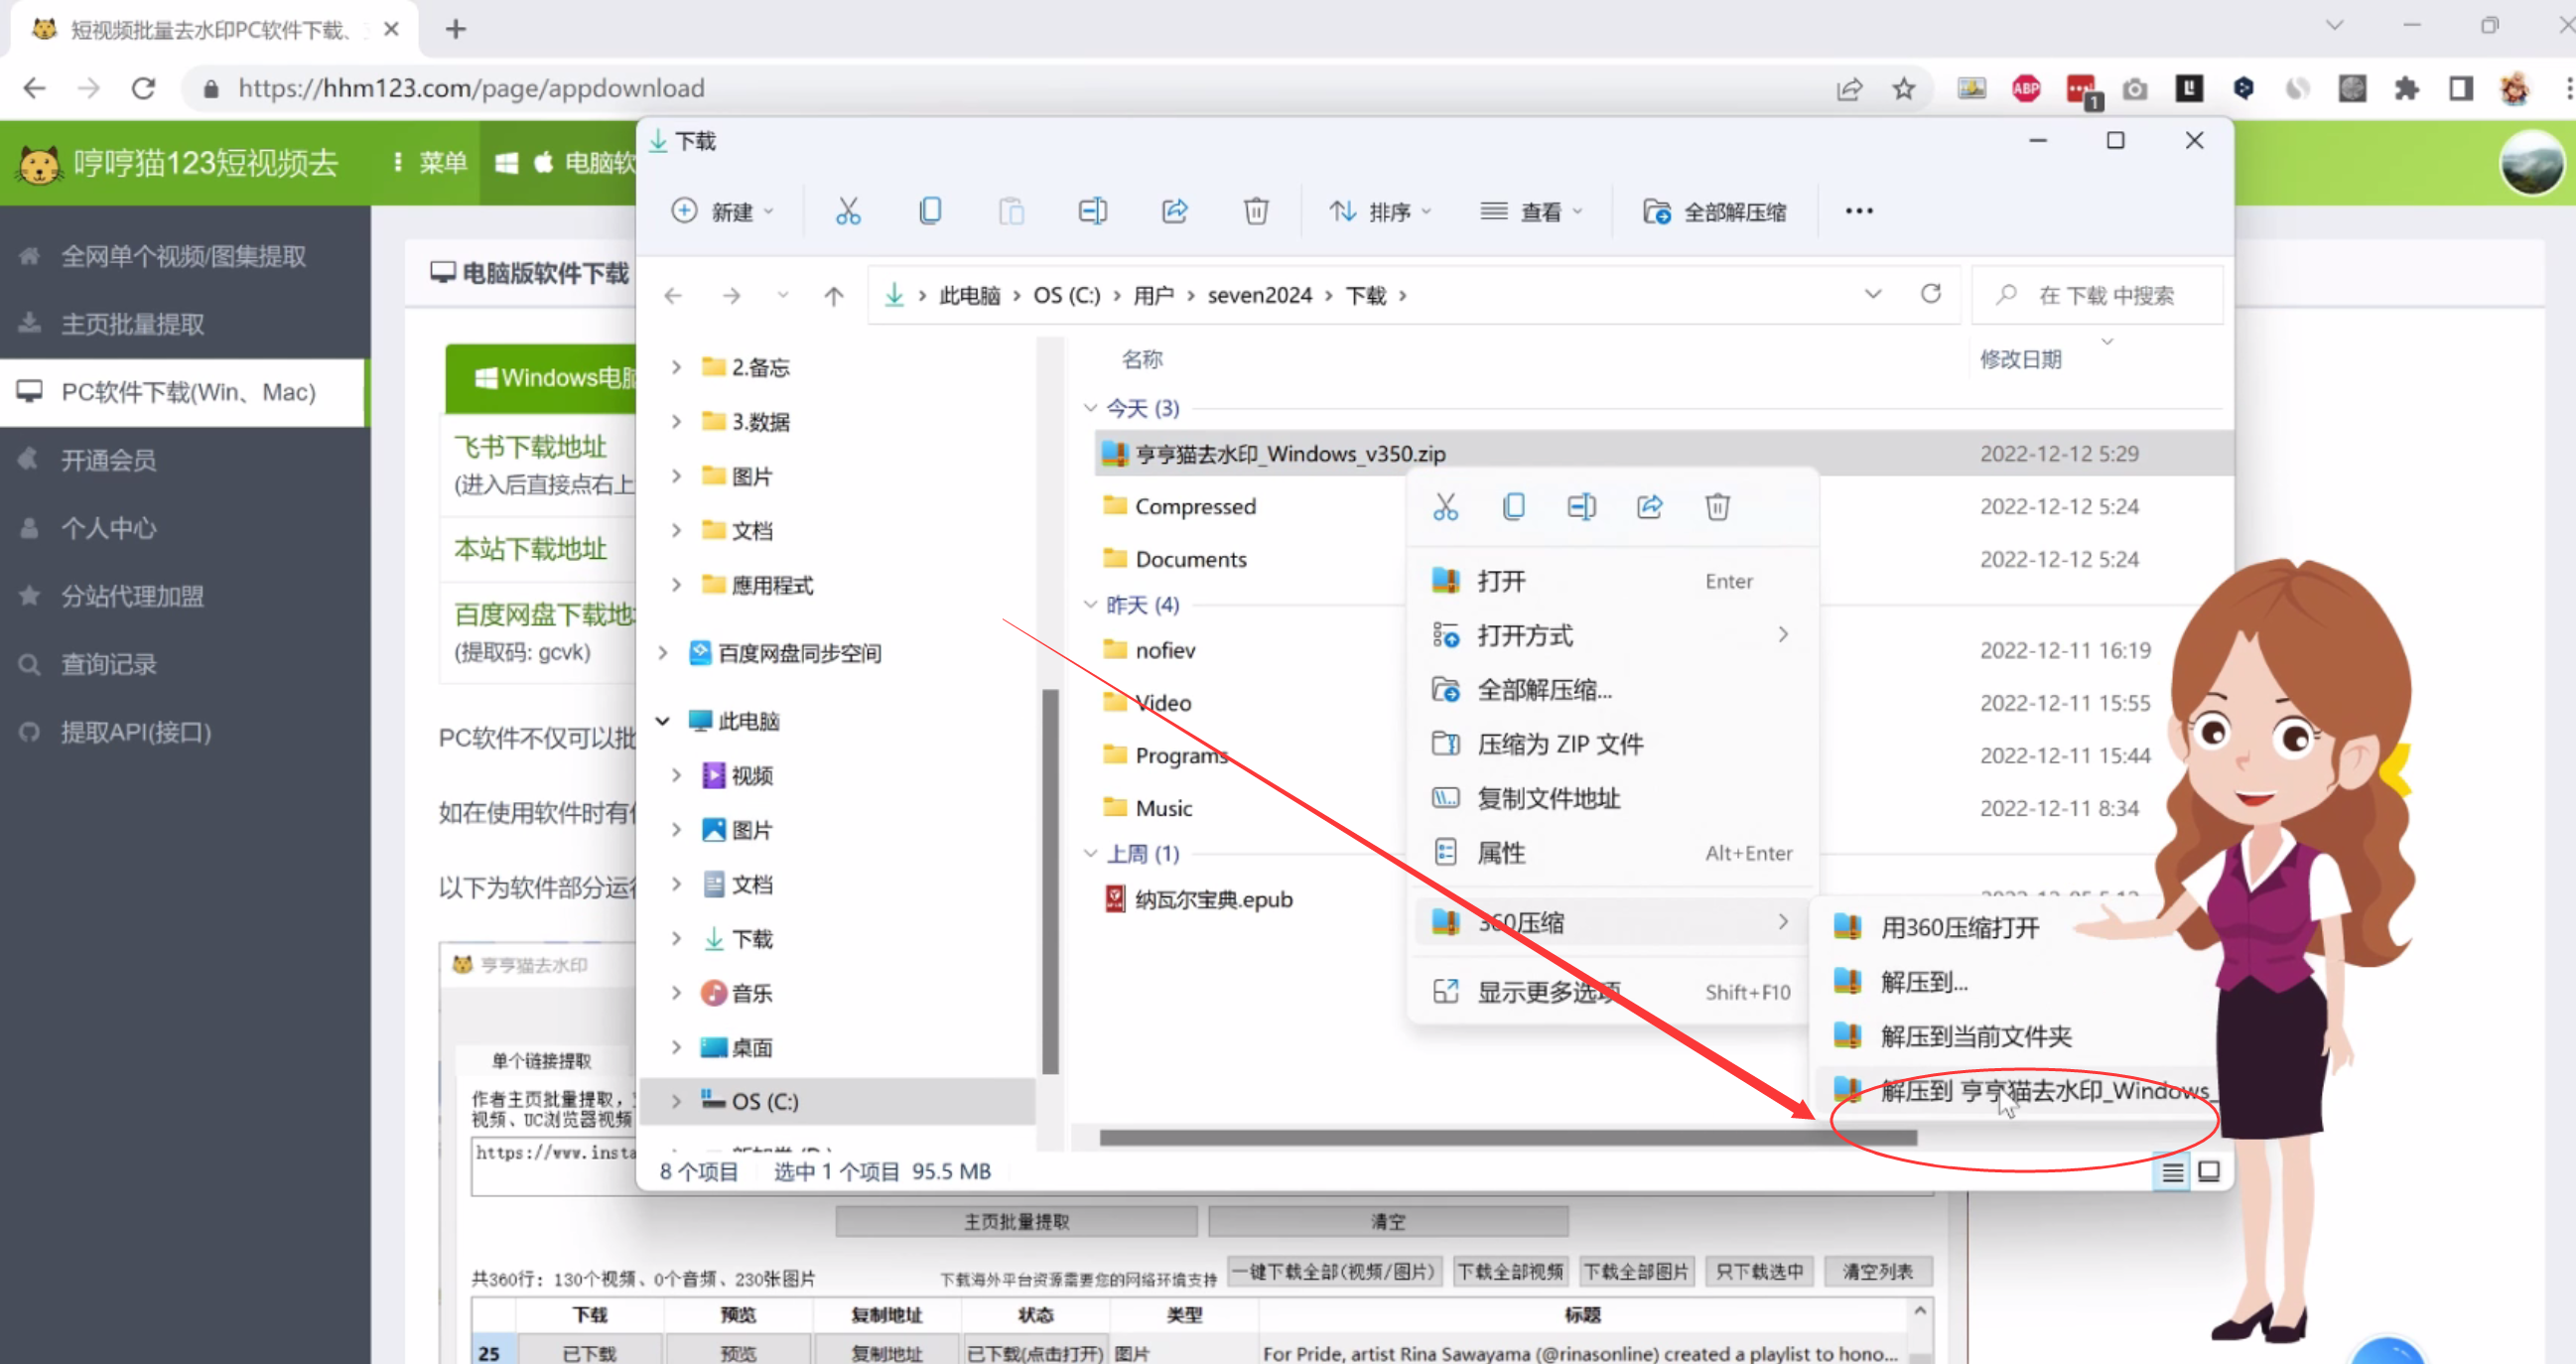Open the three-dots more options in Explorer
The width and height of the screenshot is (2576, 1364).
click(x=1859, y=211)
